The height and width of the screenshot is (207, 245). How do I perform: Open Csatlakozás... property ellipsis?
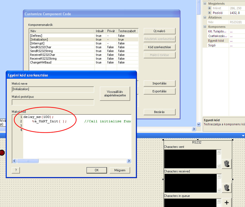coord(231,36)
